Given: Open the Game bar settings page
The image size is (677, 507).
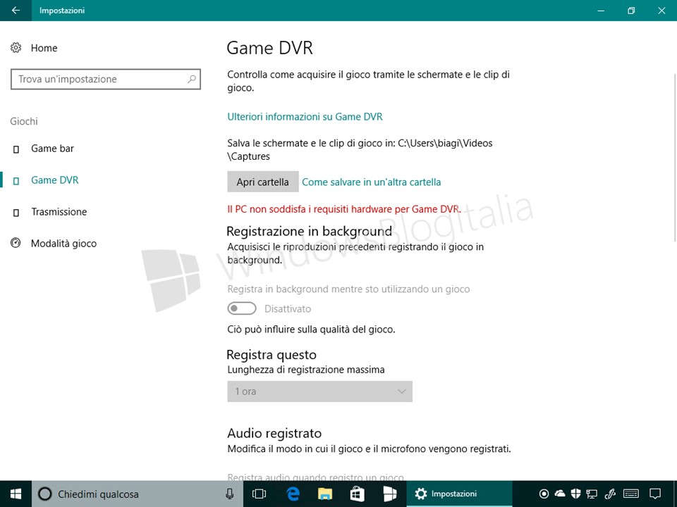Looking at the screenshot, I should (52, 149).
